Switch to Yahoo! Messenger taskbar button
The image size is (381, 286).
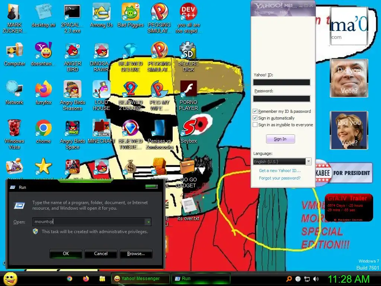[140, 279]
